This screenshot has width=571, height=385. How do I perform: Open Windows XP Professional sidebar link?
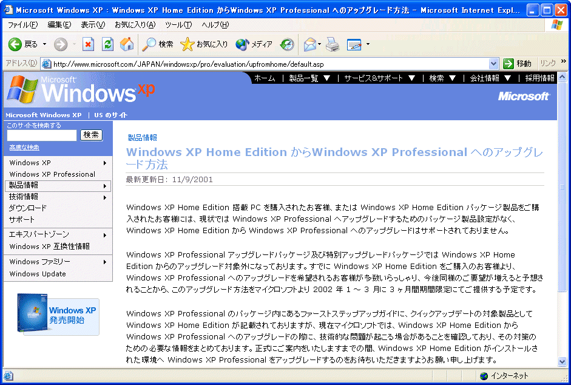coord(52,174)
